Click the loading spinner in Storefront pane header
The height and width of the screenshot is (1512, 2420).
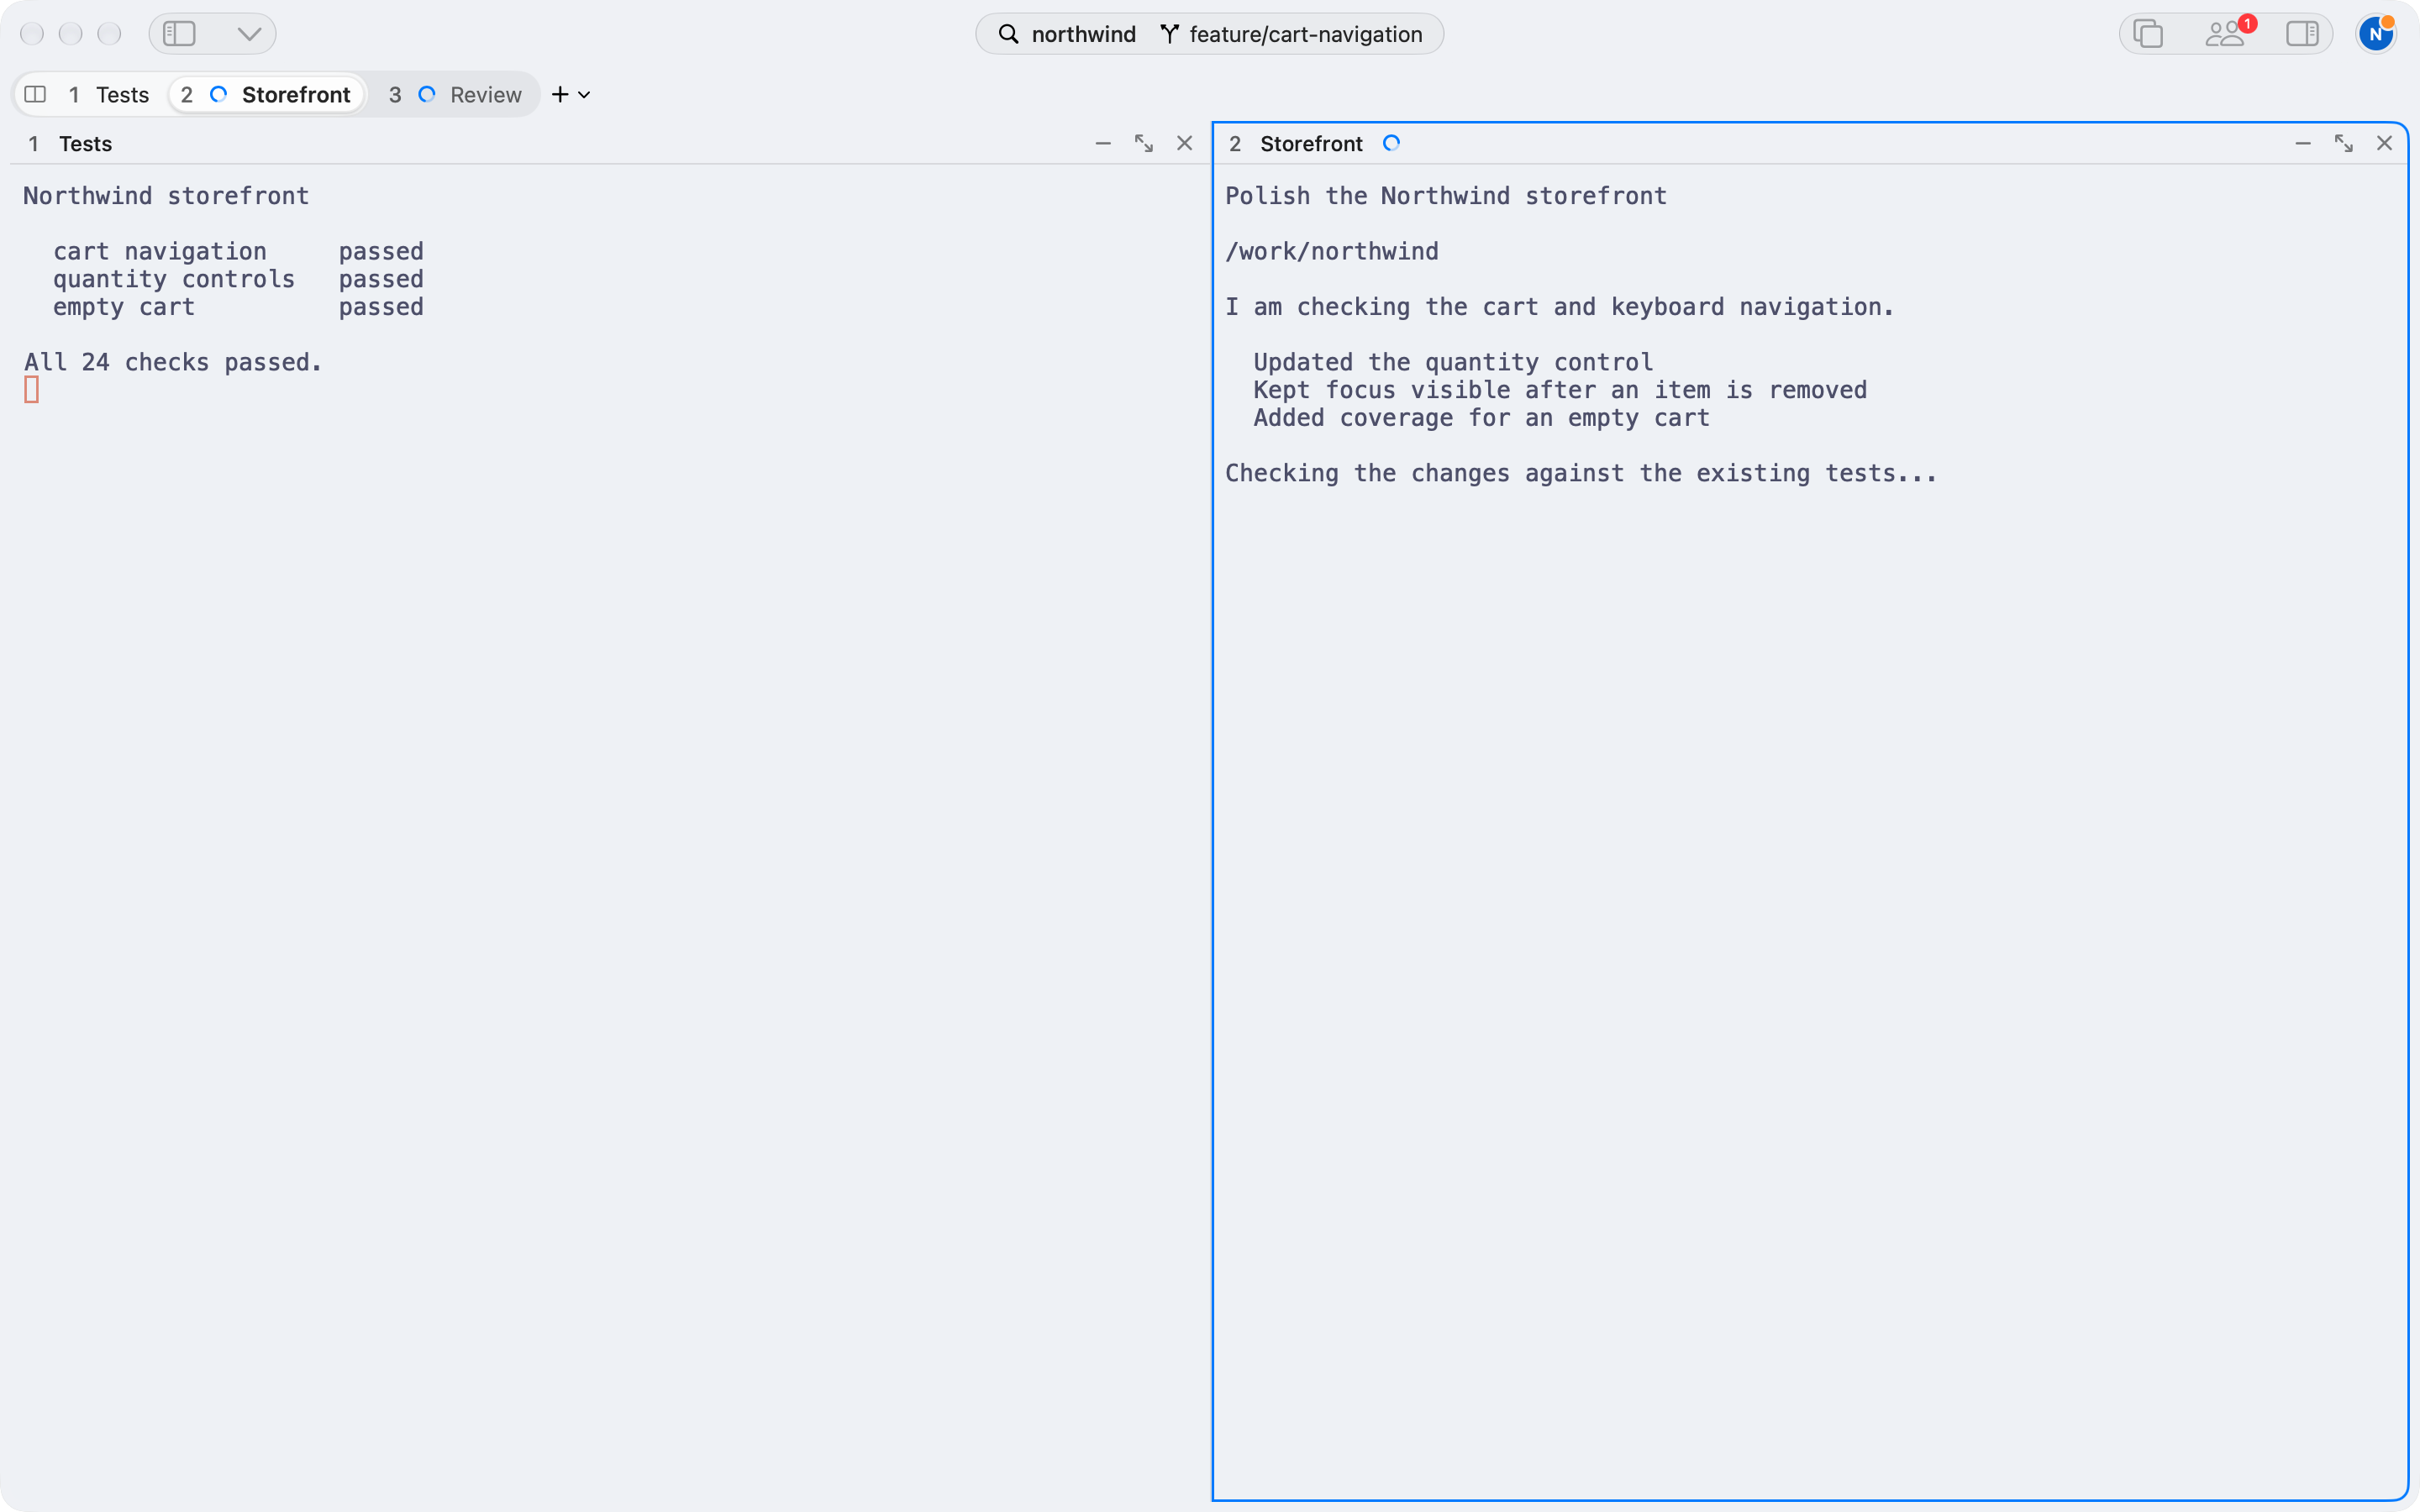[1391, 143]
